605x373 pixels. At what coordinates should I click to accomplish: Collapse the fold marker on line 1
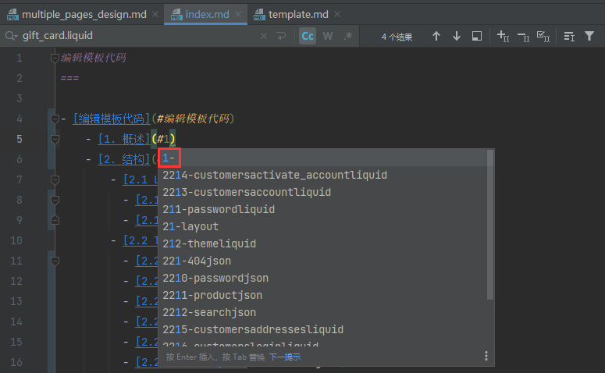tap(55, 58)
